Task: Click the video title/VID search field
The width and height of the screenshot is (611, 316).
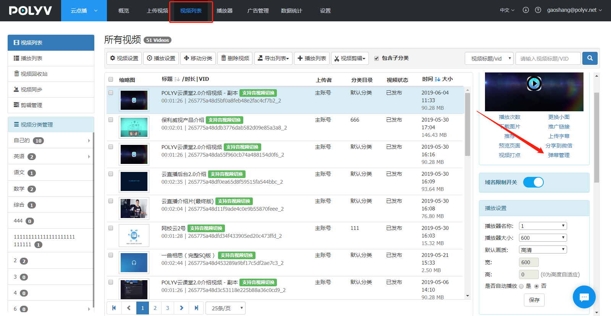Action: (548, 58)
